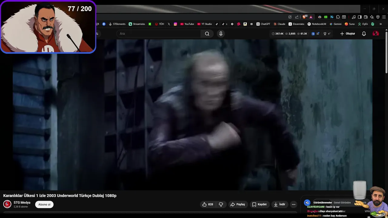388x218 pixels.
Task: Open the STElements bookmark
Action: click(x=117, y=24)
